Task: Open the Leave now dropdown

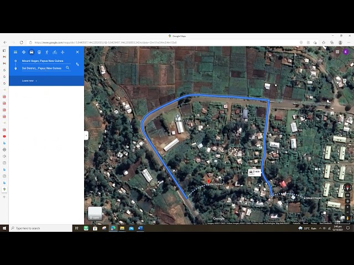Action: [29, 81]
